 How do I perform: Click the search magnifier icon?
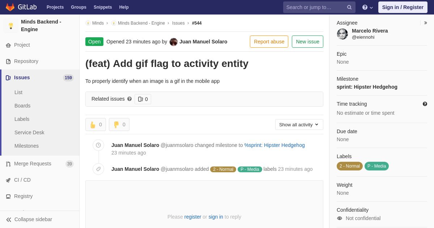tap(349, 7)
